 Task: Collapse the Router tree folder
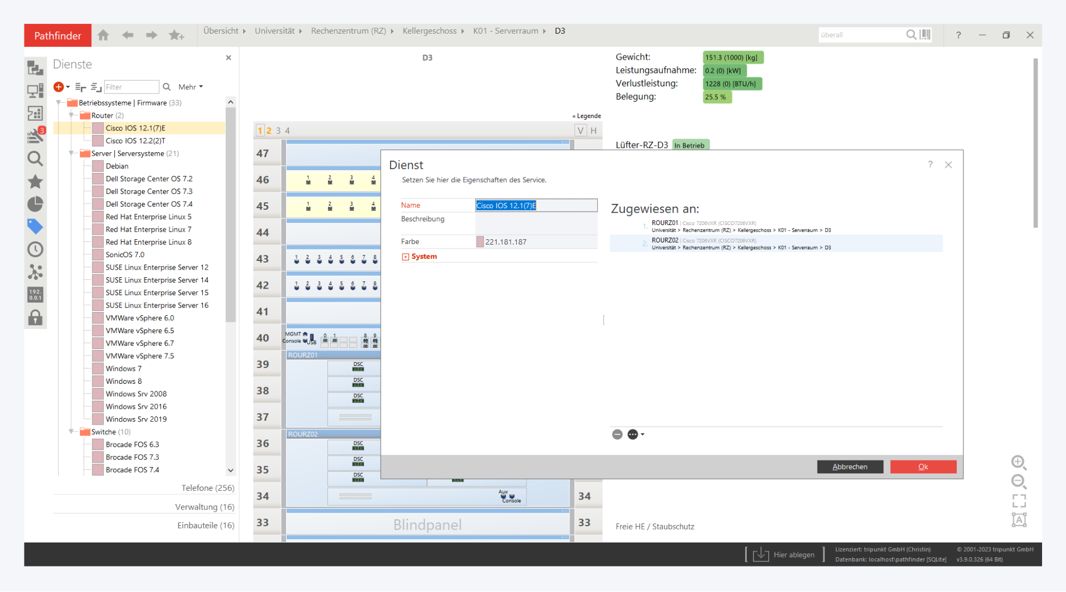click(x=71, y=115)
